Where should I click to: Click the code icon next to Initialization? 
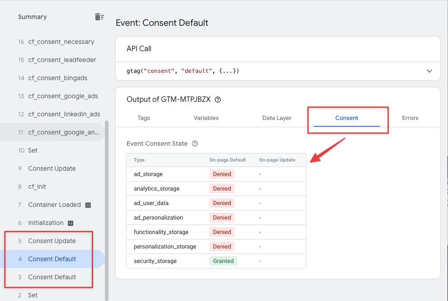[71, 223]
